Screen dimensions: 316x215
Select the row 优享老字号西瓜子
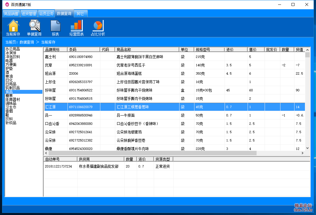pos(174,65)
